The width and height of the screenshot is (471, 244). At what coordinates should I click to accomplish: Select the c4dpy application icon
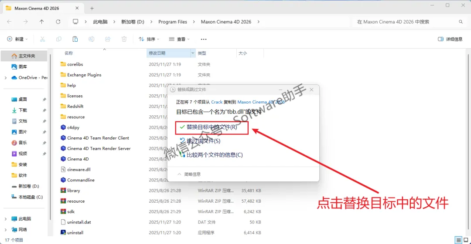[63, 127]
